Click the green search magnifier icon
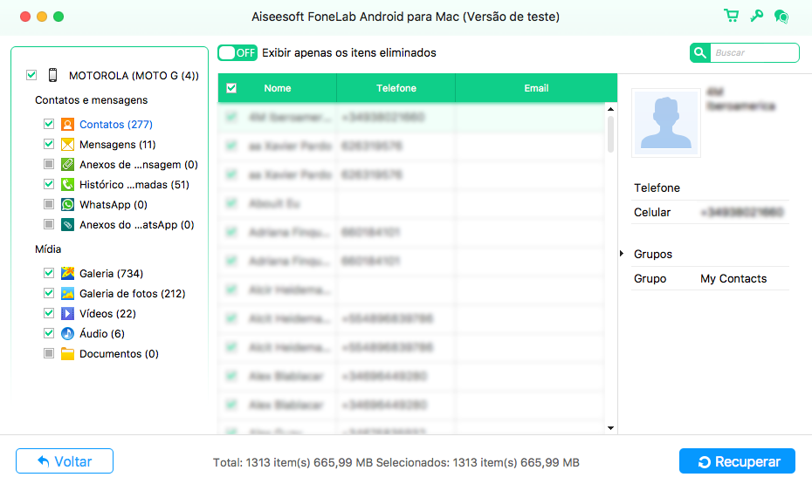The width and height of the screenshot is (812, 484). pyautogui.click(x=700, y=52)
